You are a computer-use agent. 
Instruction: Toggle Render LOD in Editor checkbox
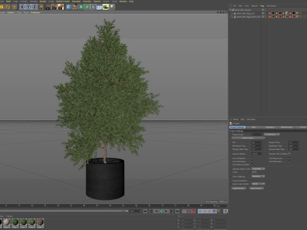(x=289, y=153)
